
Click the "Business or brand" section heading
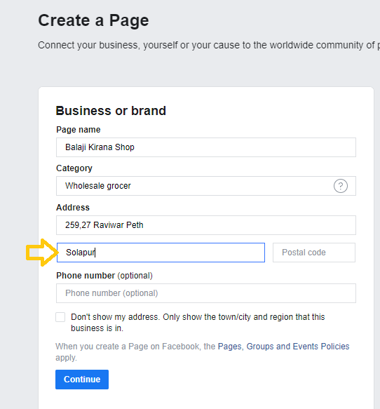(x=111, y=111)
